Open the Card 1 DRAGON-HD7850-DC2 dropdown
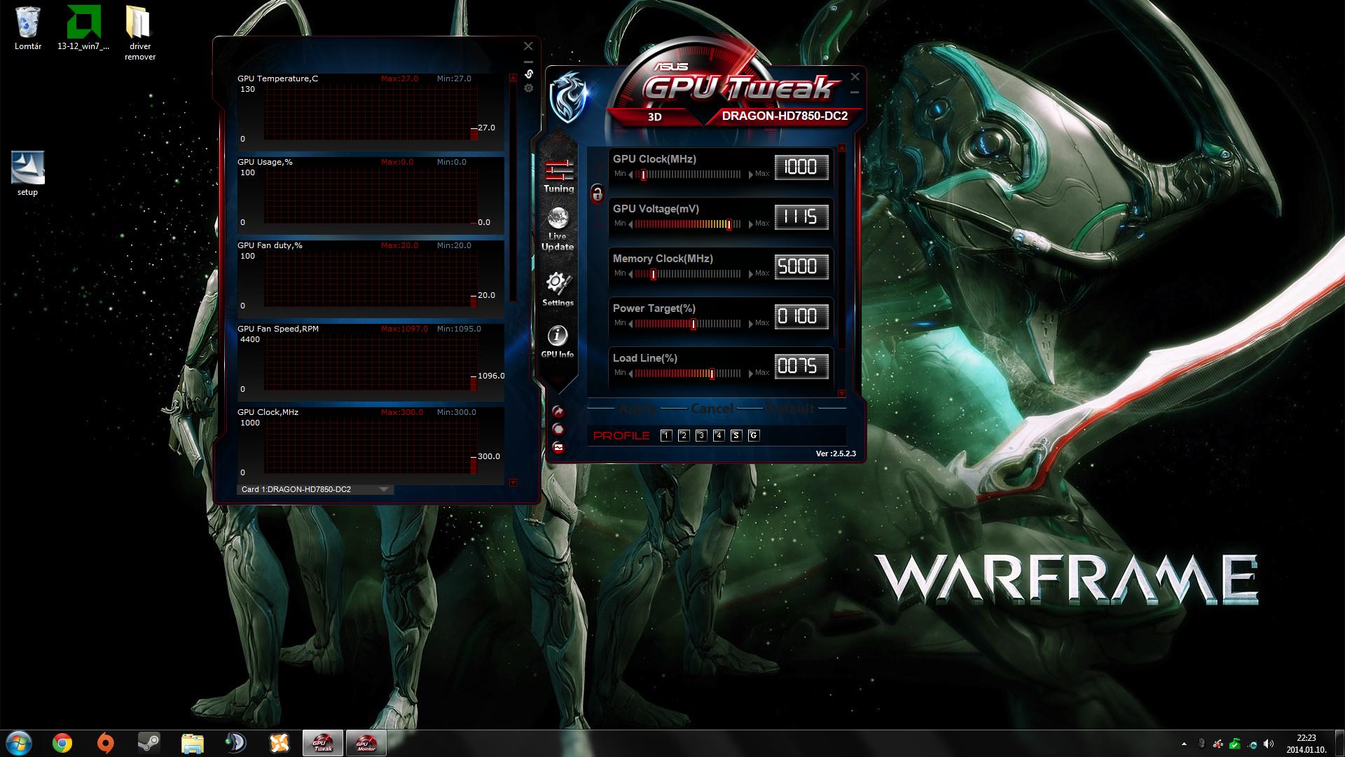This screenshot has height=757, width=1345. 315,489
